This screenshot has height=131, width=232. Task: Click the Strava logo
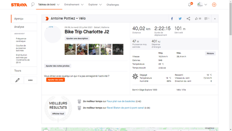pos(19,5)
